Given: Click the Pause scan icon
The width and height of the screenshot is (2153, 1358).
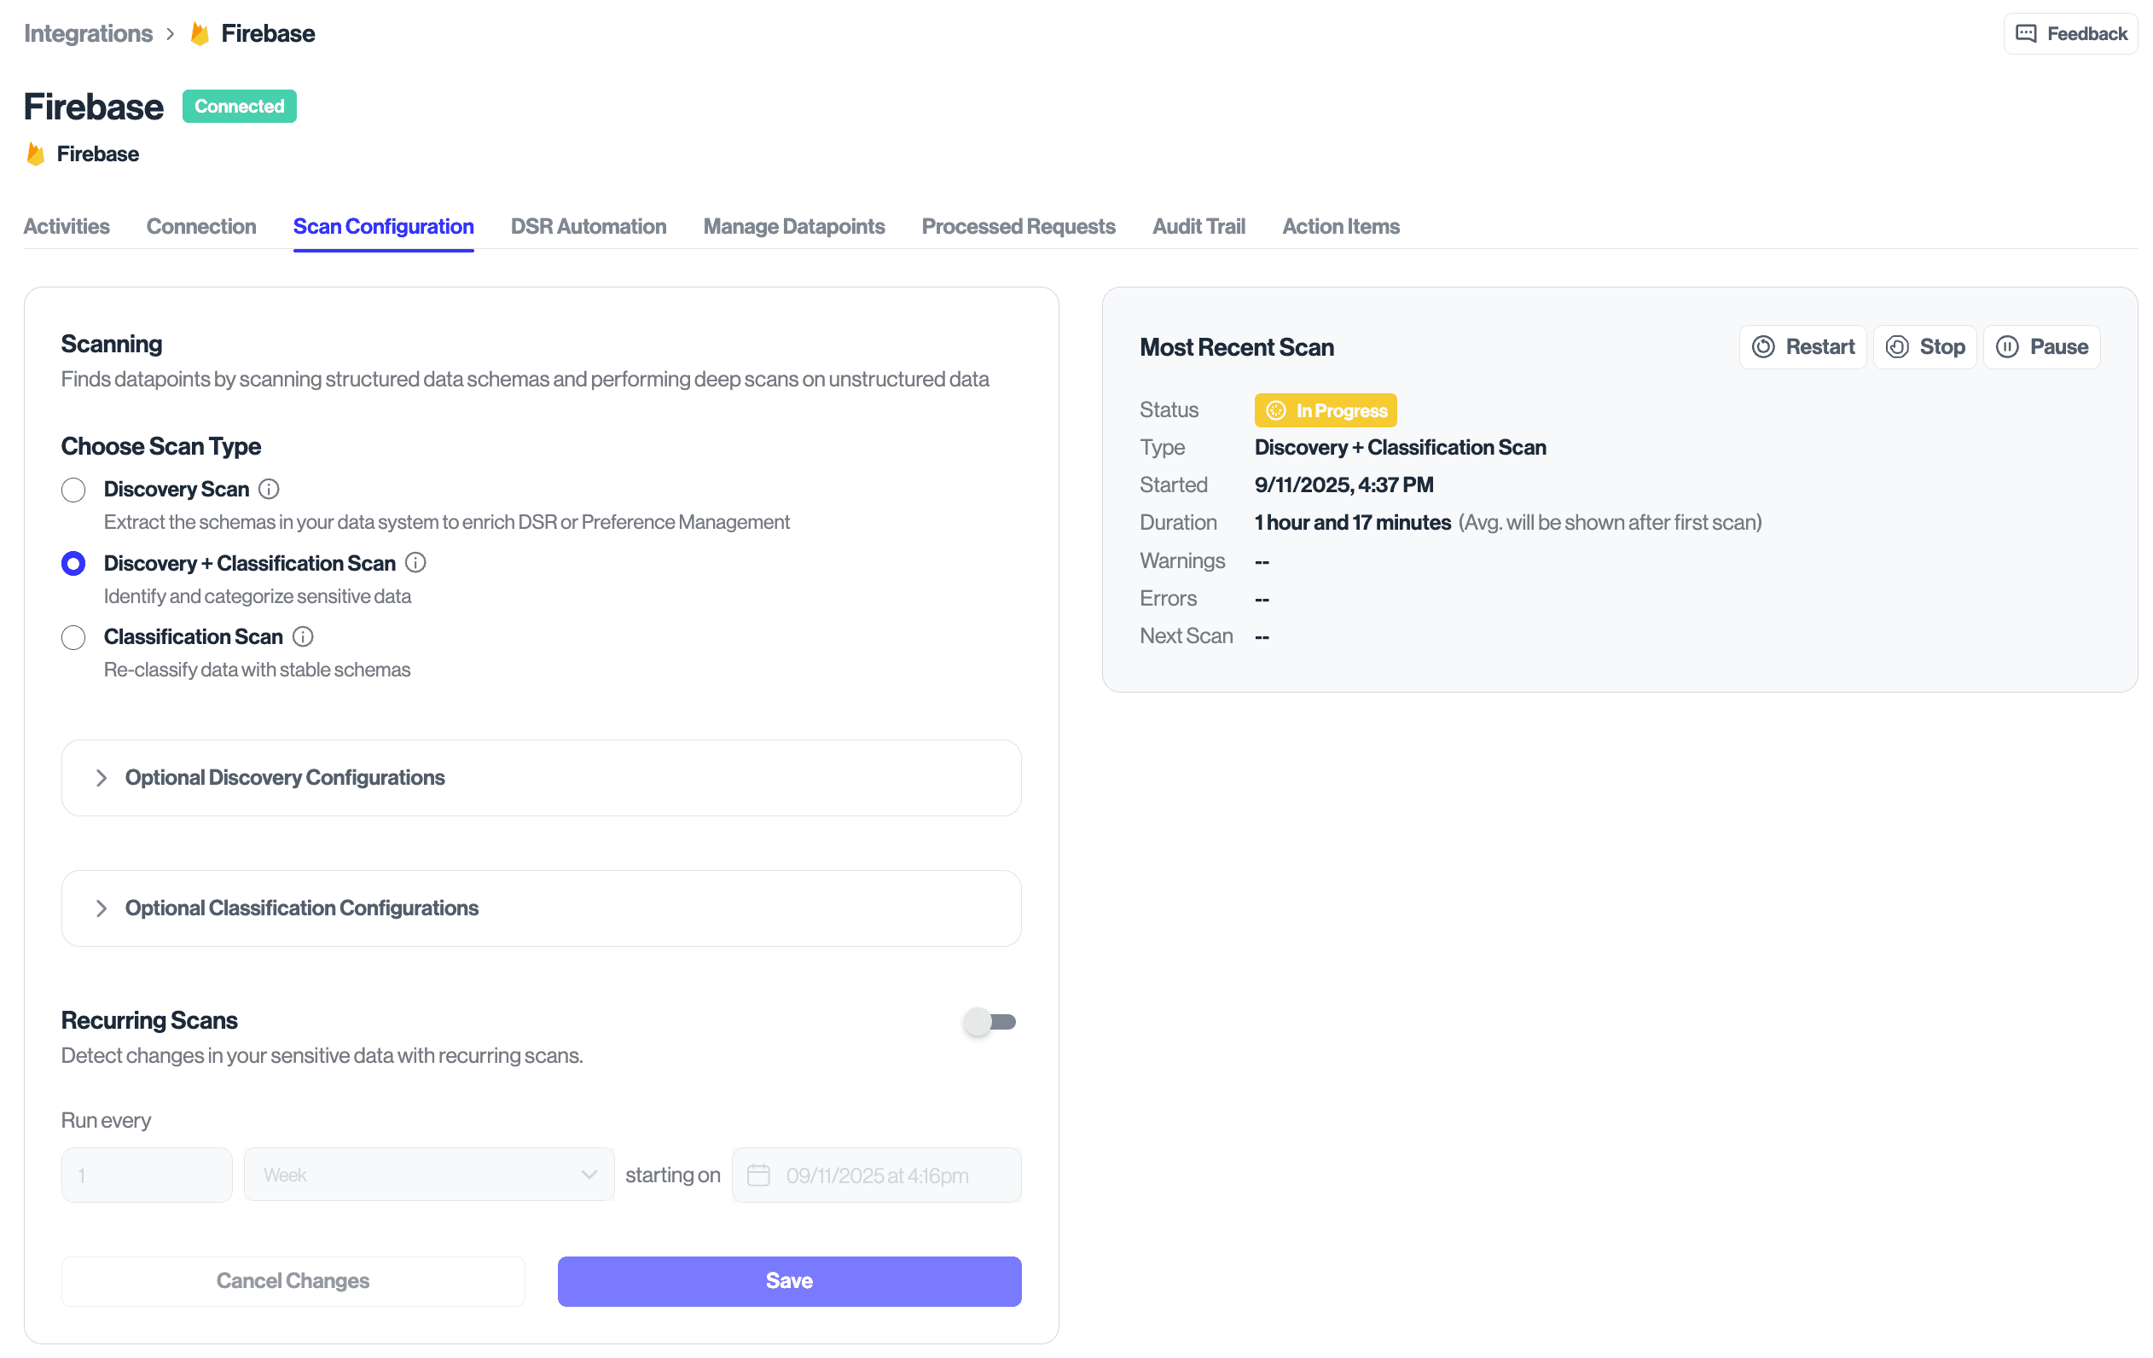Looking at the screenshot, I should tap(2008, 347).
